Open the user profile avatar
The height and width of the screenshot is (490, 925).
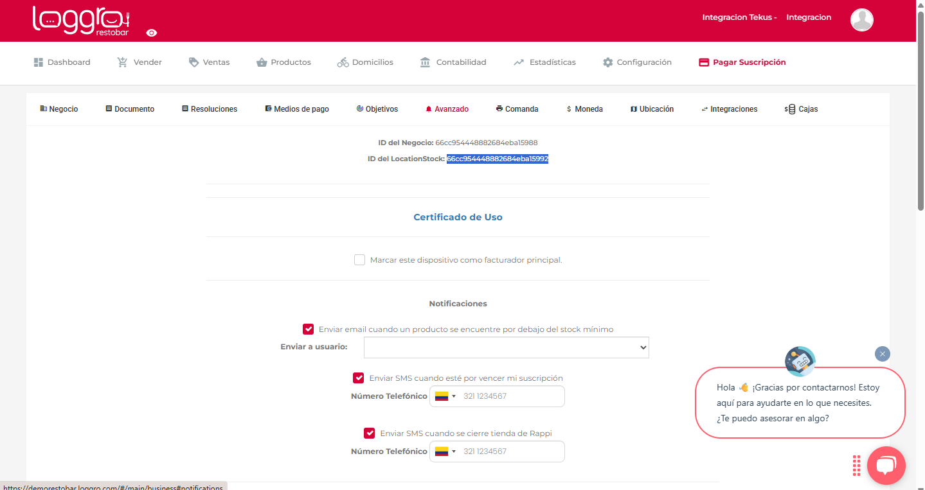pos(861,20)
